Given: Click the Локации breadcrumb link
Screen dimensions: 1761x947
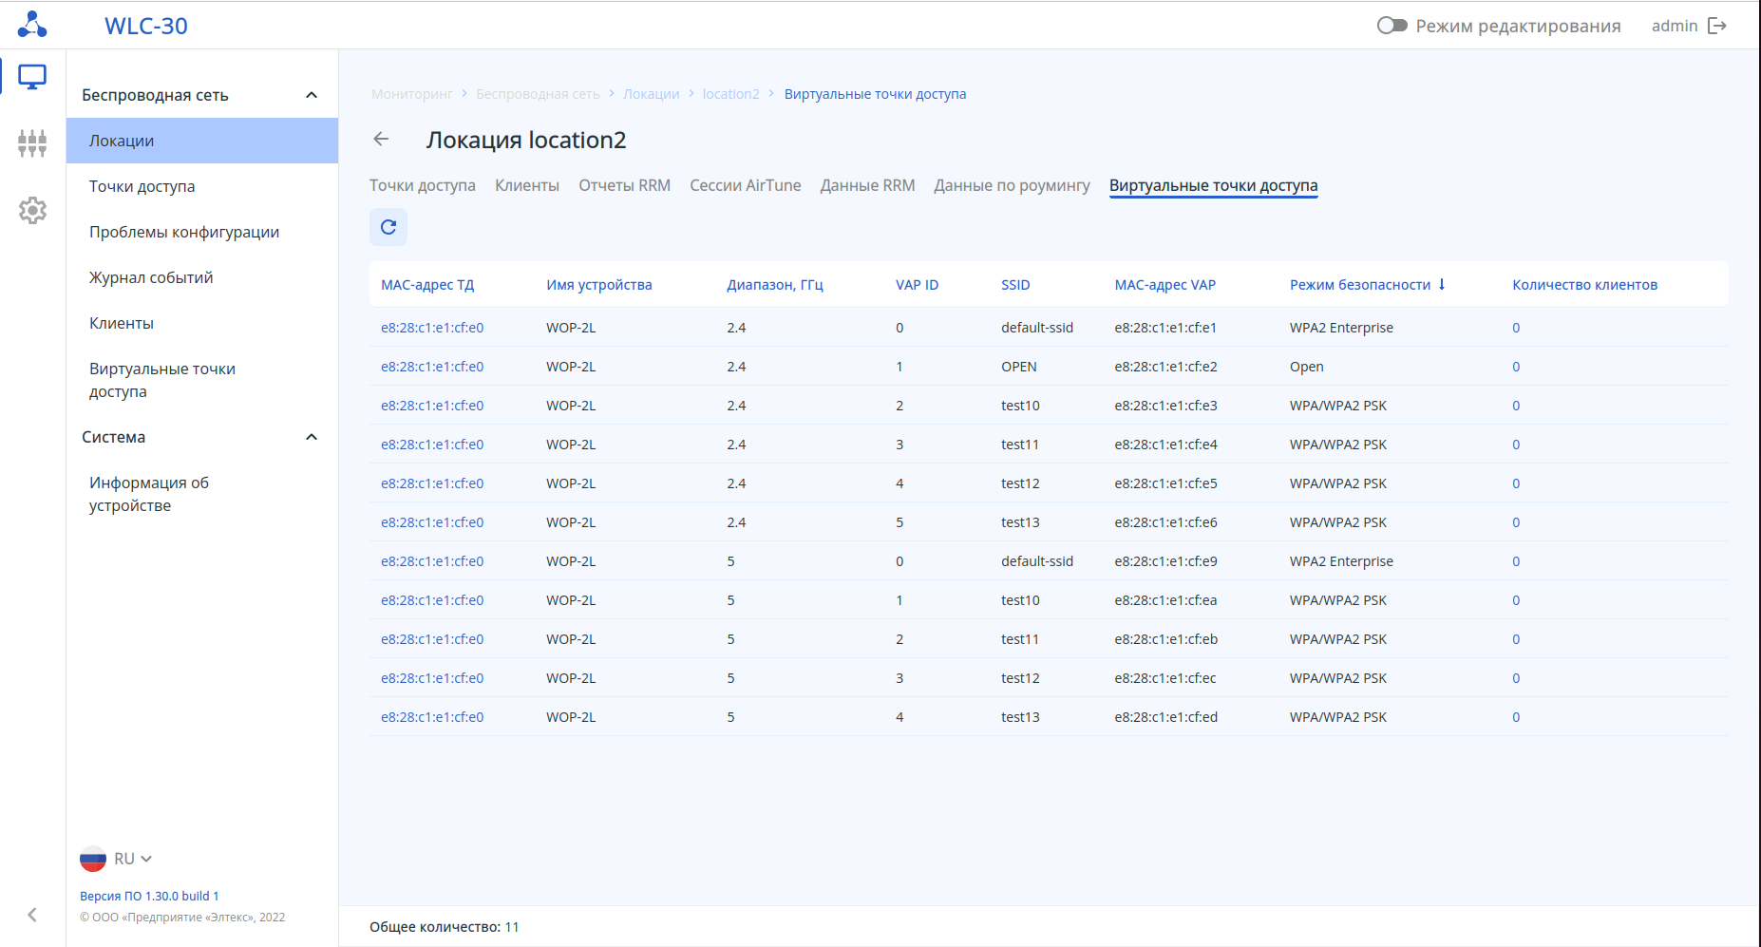Looking at the screenshot, I should click(x=651, y=94).
